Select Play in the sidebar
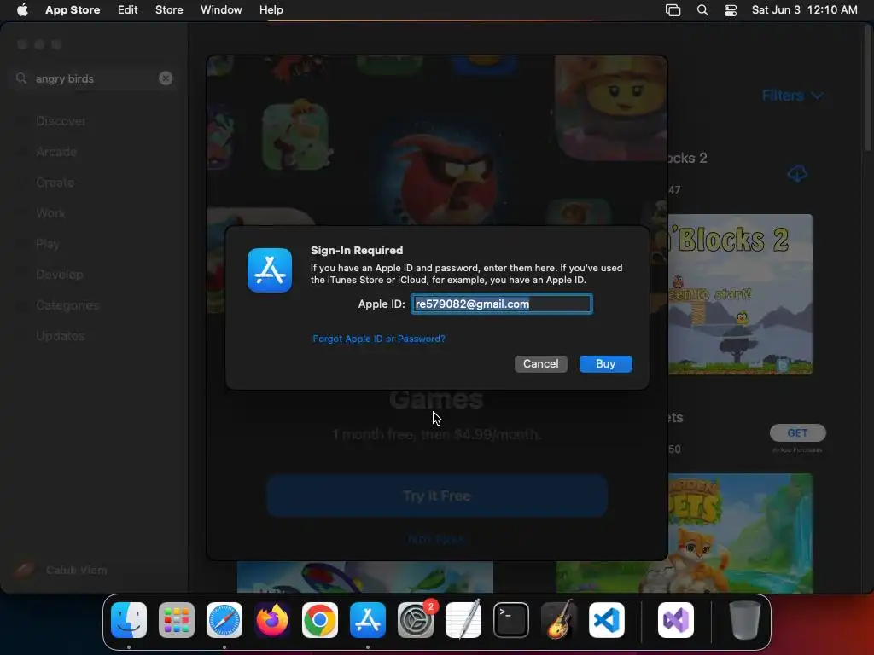 [x=48, y=244]
